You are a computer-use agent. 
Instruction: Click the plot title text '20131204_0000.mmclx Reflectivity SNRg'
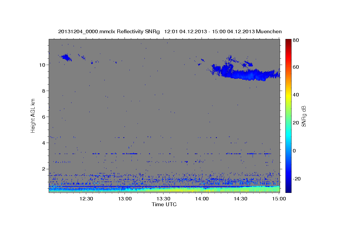109,31
